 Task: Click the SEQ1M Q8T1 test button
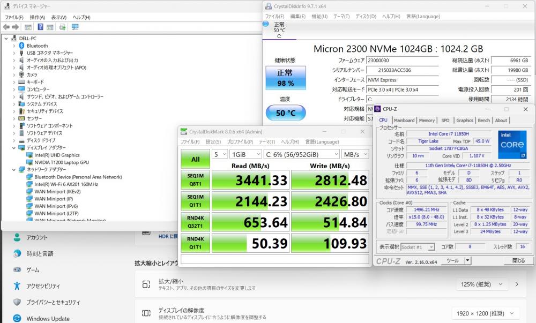pyautogui.click(x=195, y=180)
